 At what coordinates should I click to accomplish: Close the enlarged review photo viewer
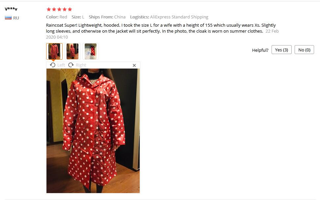click(134, 65)
